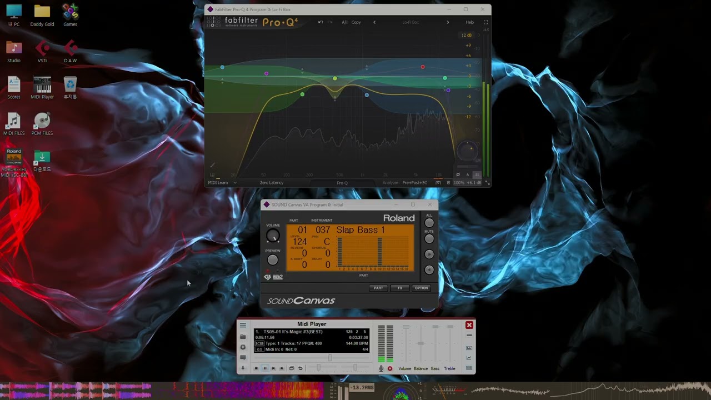Click Copy in the Pro-Q 4 header
The width and height of the screenshot is (711, 400).
click(x=356, y=22)
